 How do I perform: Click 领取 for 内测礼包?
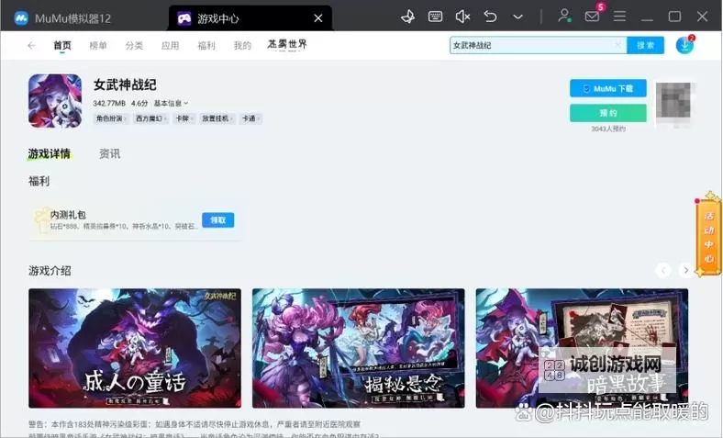pos(218,220)
